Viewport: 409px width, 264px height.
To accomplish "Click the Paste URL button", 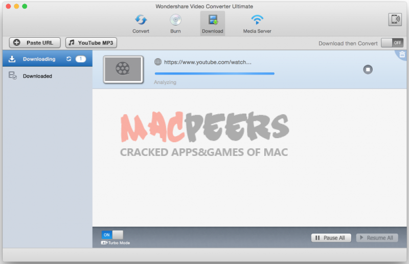I will pos(35,43).
